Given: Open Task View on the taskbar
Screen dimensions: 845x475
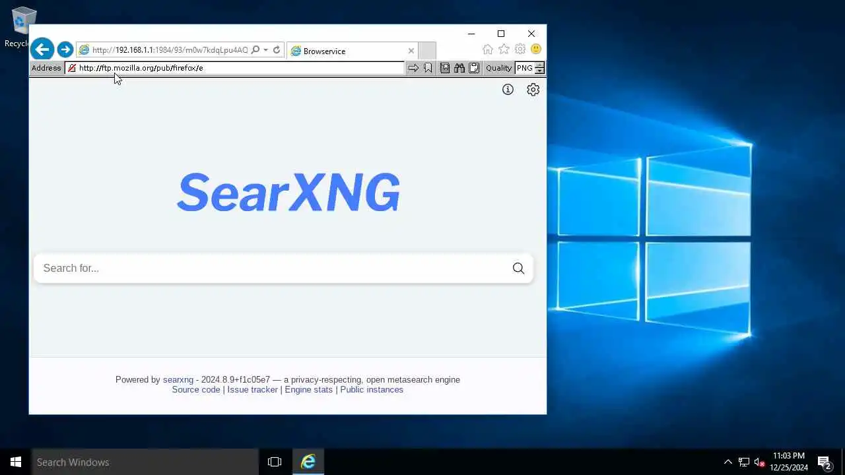Looking at the screenshot, I should [x=275, y=462].
